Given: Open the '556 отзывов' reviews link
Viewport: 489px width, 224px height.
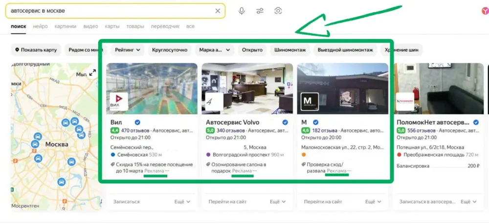Looking at the screenshot, I should [x=421, y=130].
